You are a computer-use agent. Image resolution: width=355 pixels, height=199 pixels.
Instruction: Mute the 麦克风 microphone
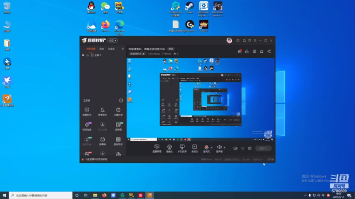click(x=206, y=149)
